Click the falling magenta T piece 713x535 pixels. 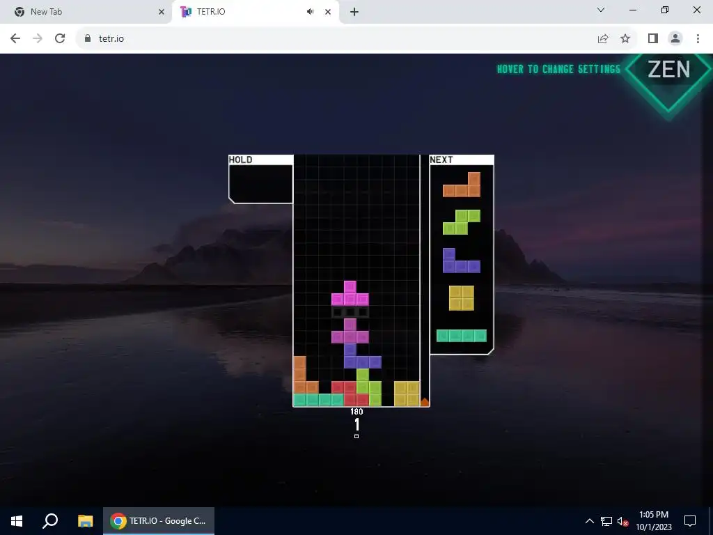point(350,293)
